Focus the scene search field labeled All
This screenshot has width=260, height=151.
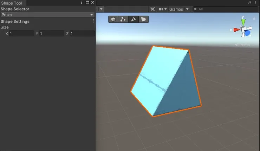226,9
